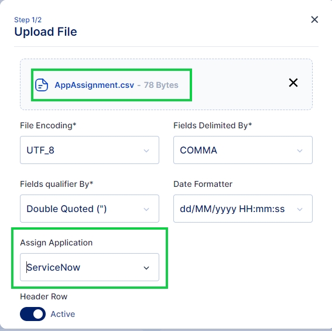This screenshot has height=331, width=332.
Task: Expand the Assign Application chevron arrow
Action: 146,268
